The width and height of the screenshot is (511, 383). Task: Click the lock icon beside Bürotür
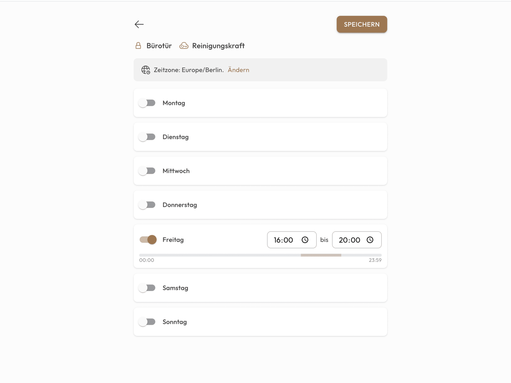(138, 46)
